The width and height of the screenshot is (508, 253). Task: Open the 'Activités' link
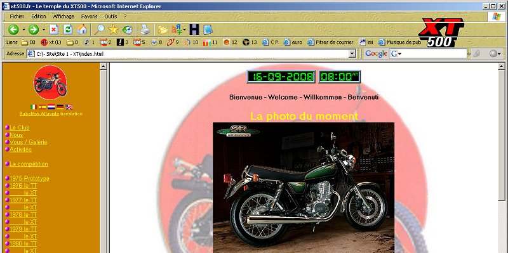pos(20,150)
